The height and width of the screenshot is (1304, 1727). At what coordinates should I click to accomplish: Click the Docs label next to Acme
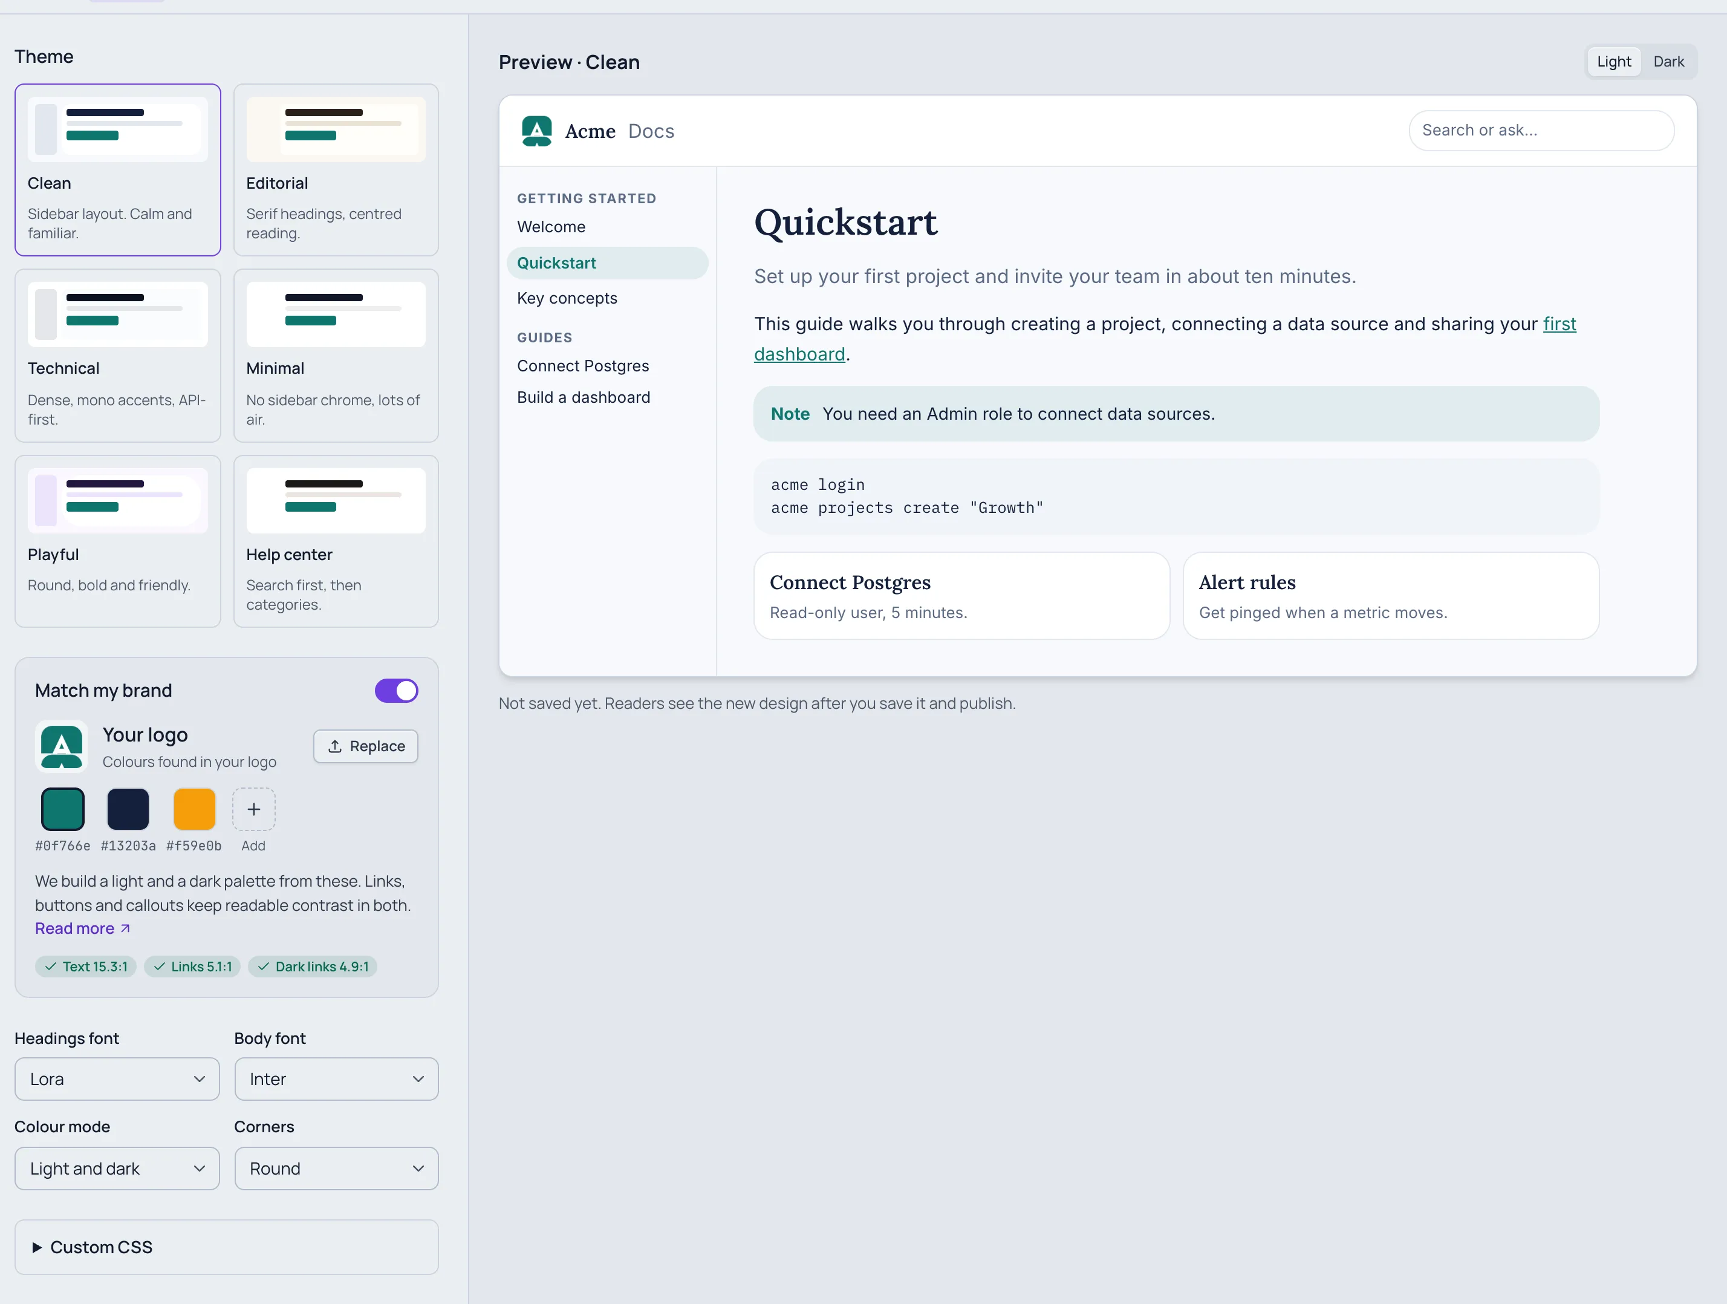651,131
